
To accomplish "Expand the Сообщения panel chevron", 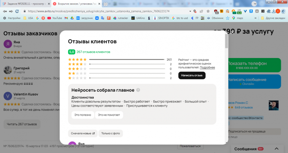I will point(276,149).
